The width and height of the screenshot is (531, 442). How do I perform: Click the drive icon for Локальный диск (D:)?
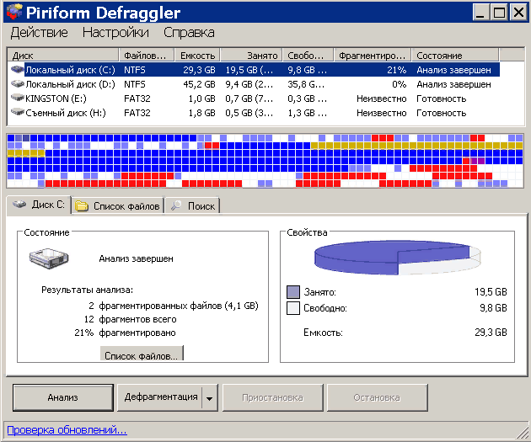coord(18,84)
